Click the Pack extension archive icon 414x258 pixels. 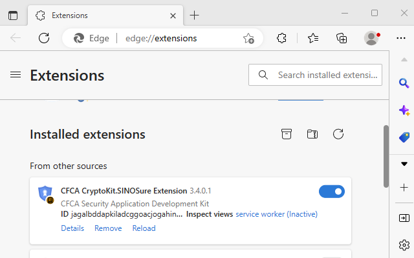[287, 134]
